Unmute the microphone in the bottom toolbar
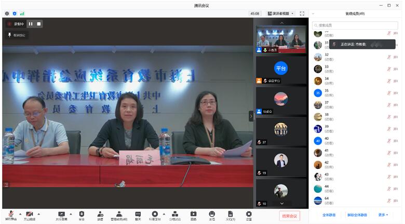Screen dimensions: 405x224 coord(10,215)
